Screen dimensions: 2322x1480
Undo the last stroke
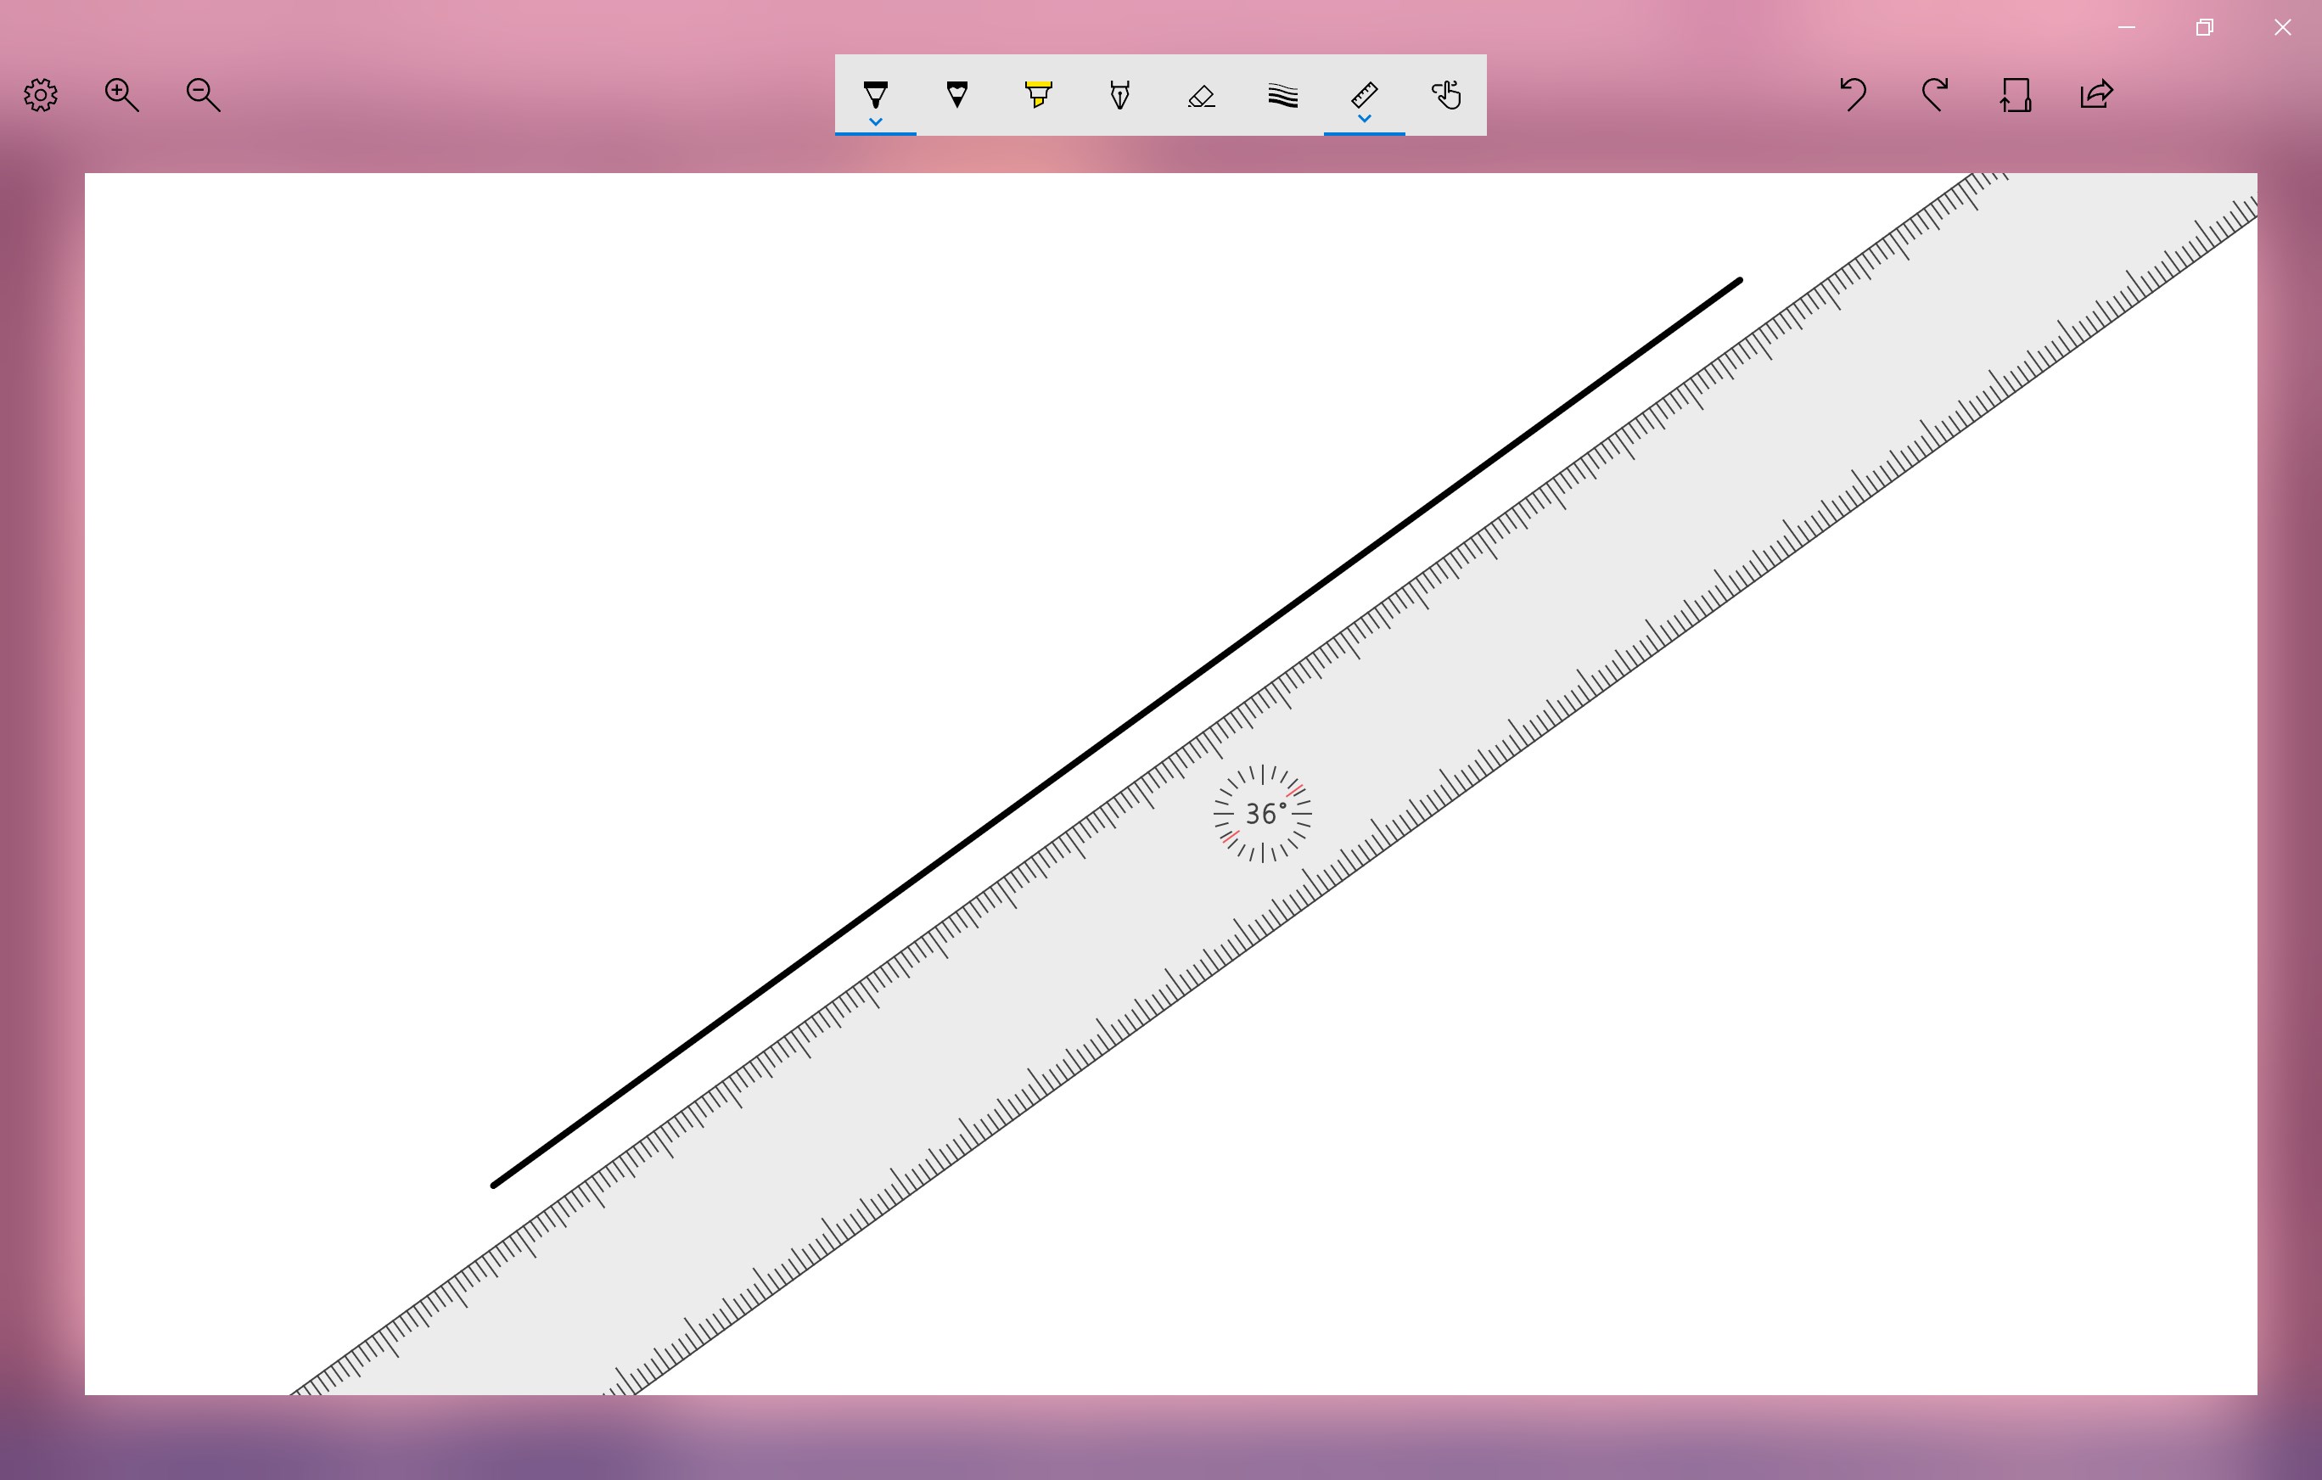coord(1853,94)
